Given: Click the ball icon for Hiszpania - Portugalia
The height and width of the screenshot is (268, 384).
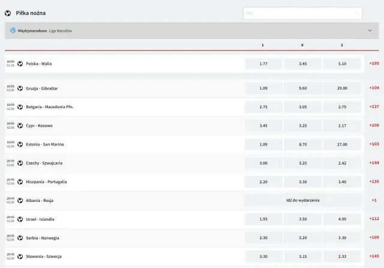Looking at the screenshot, I should (20, 181).
